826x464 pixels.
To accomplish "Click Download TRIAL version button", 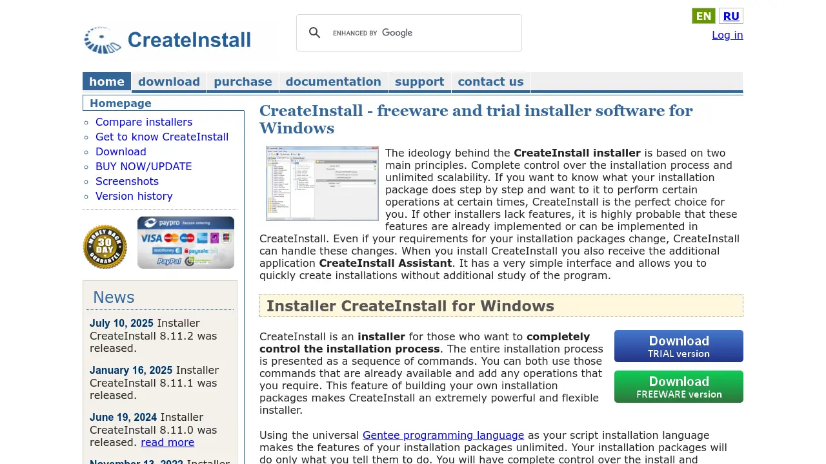I will (679, 346).
